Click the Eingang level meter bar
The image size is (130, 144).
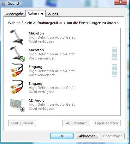(115, 70)
